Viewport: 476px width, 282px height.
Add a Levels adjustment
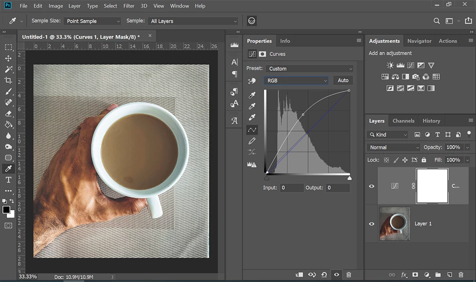click(400, 65)
